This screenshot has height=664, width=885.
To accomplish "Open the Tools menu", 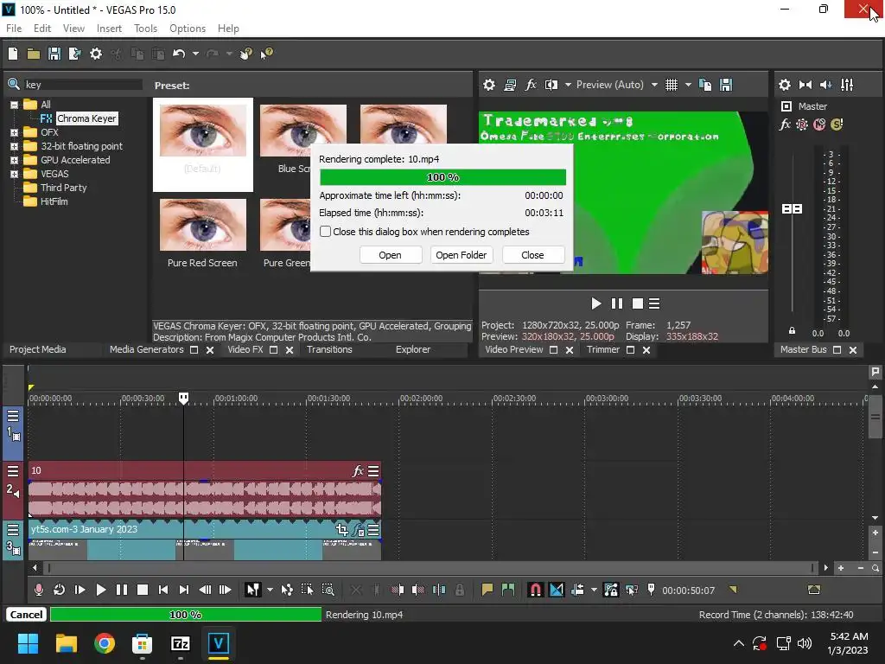I will (x=145, y=29).
